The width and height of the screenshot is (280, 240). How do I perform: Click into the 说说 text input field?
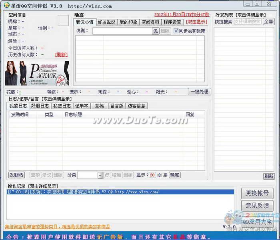tap(122, 31)
